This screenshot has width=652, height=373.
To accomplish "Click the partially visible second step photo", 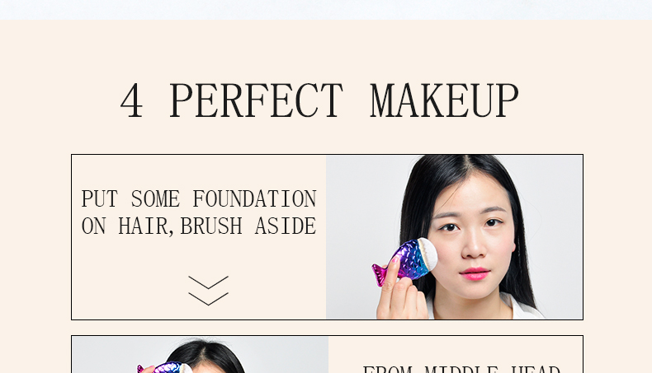I will (x=200, y=355).
